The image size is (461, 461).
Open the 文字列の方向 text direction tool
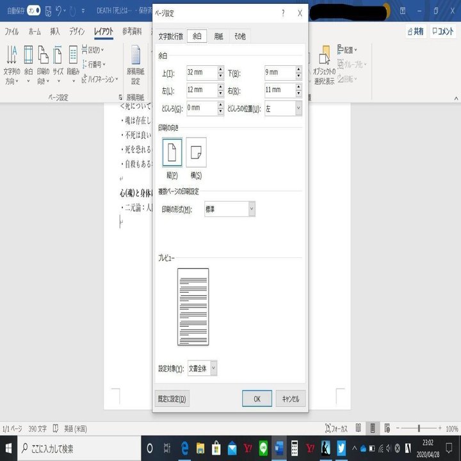(12, 65)
